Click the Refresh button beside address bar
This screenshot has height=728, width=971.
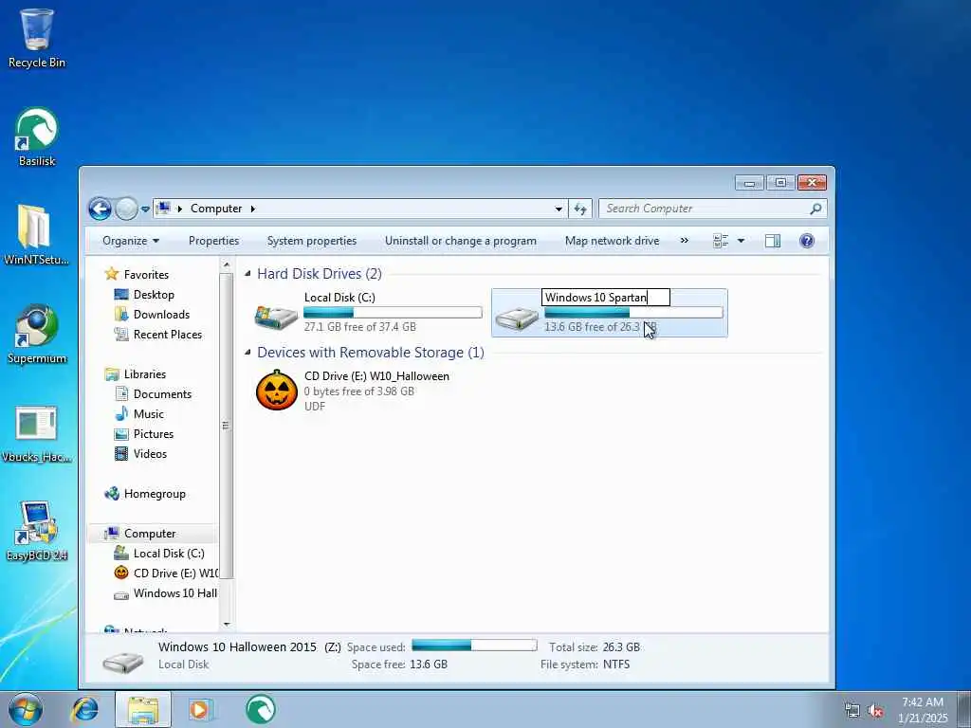(x=580, y=209)
